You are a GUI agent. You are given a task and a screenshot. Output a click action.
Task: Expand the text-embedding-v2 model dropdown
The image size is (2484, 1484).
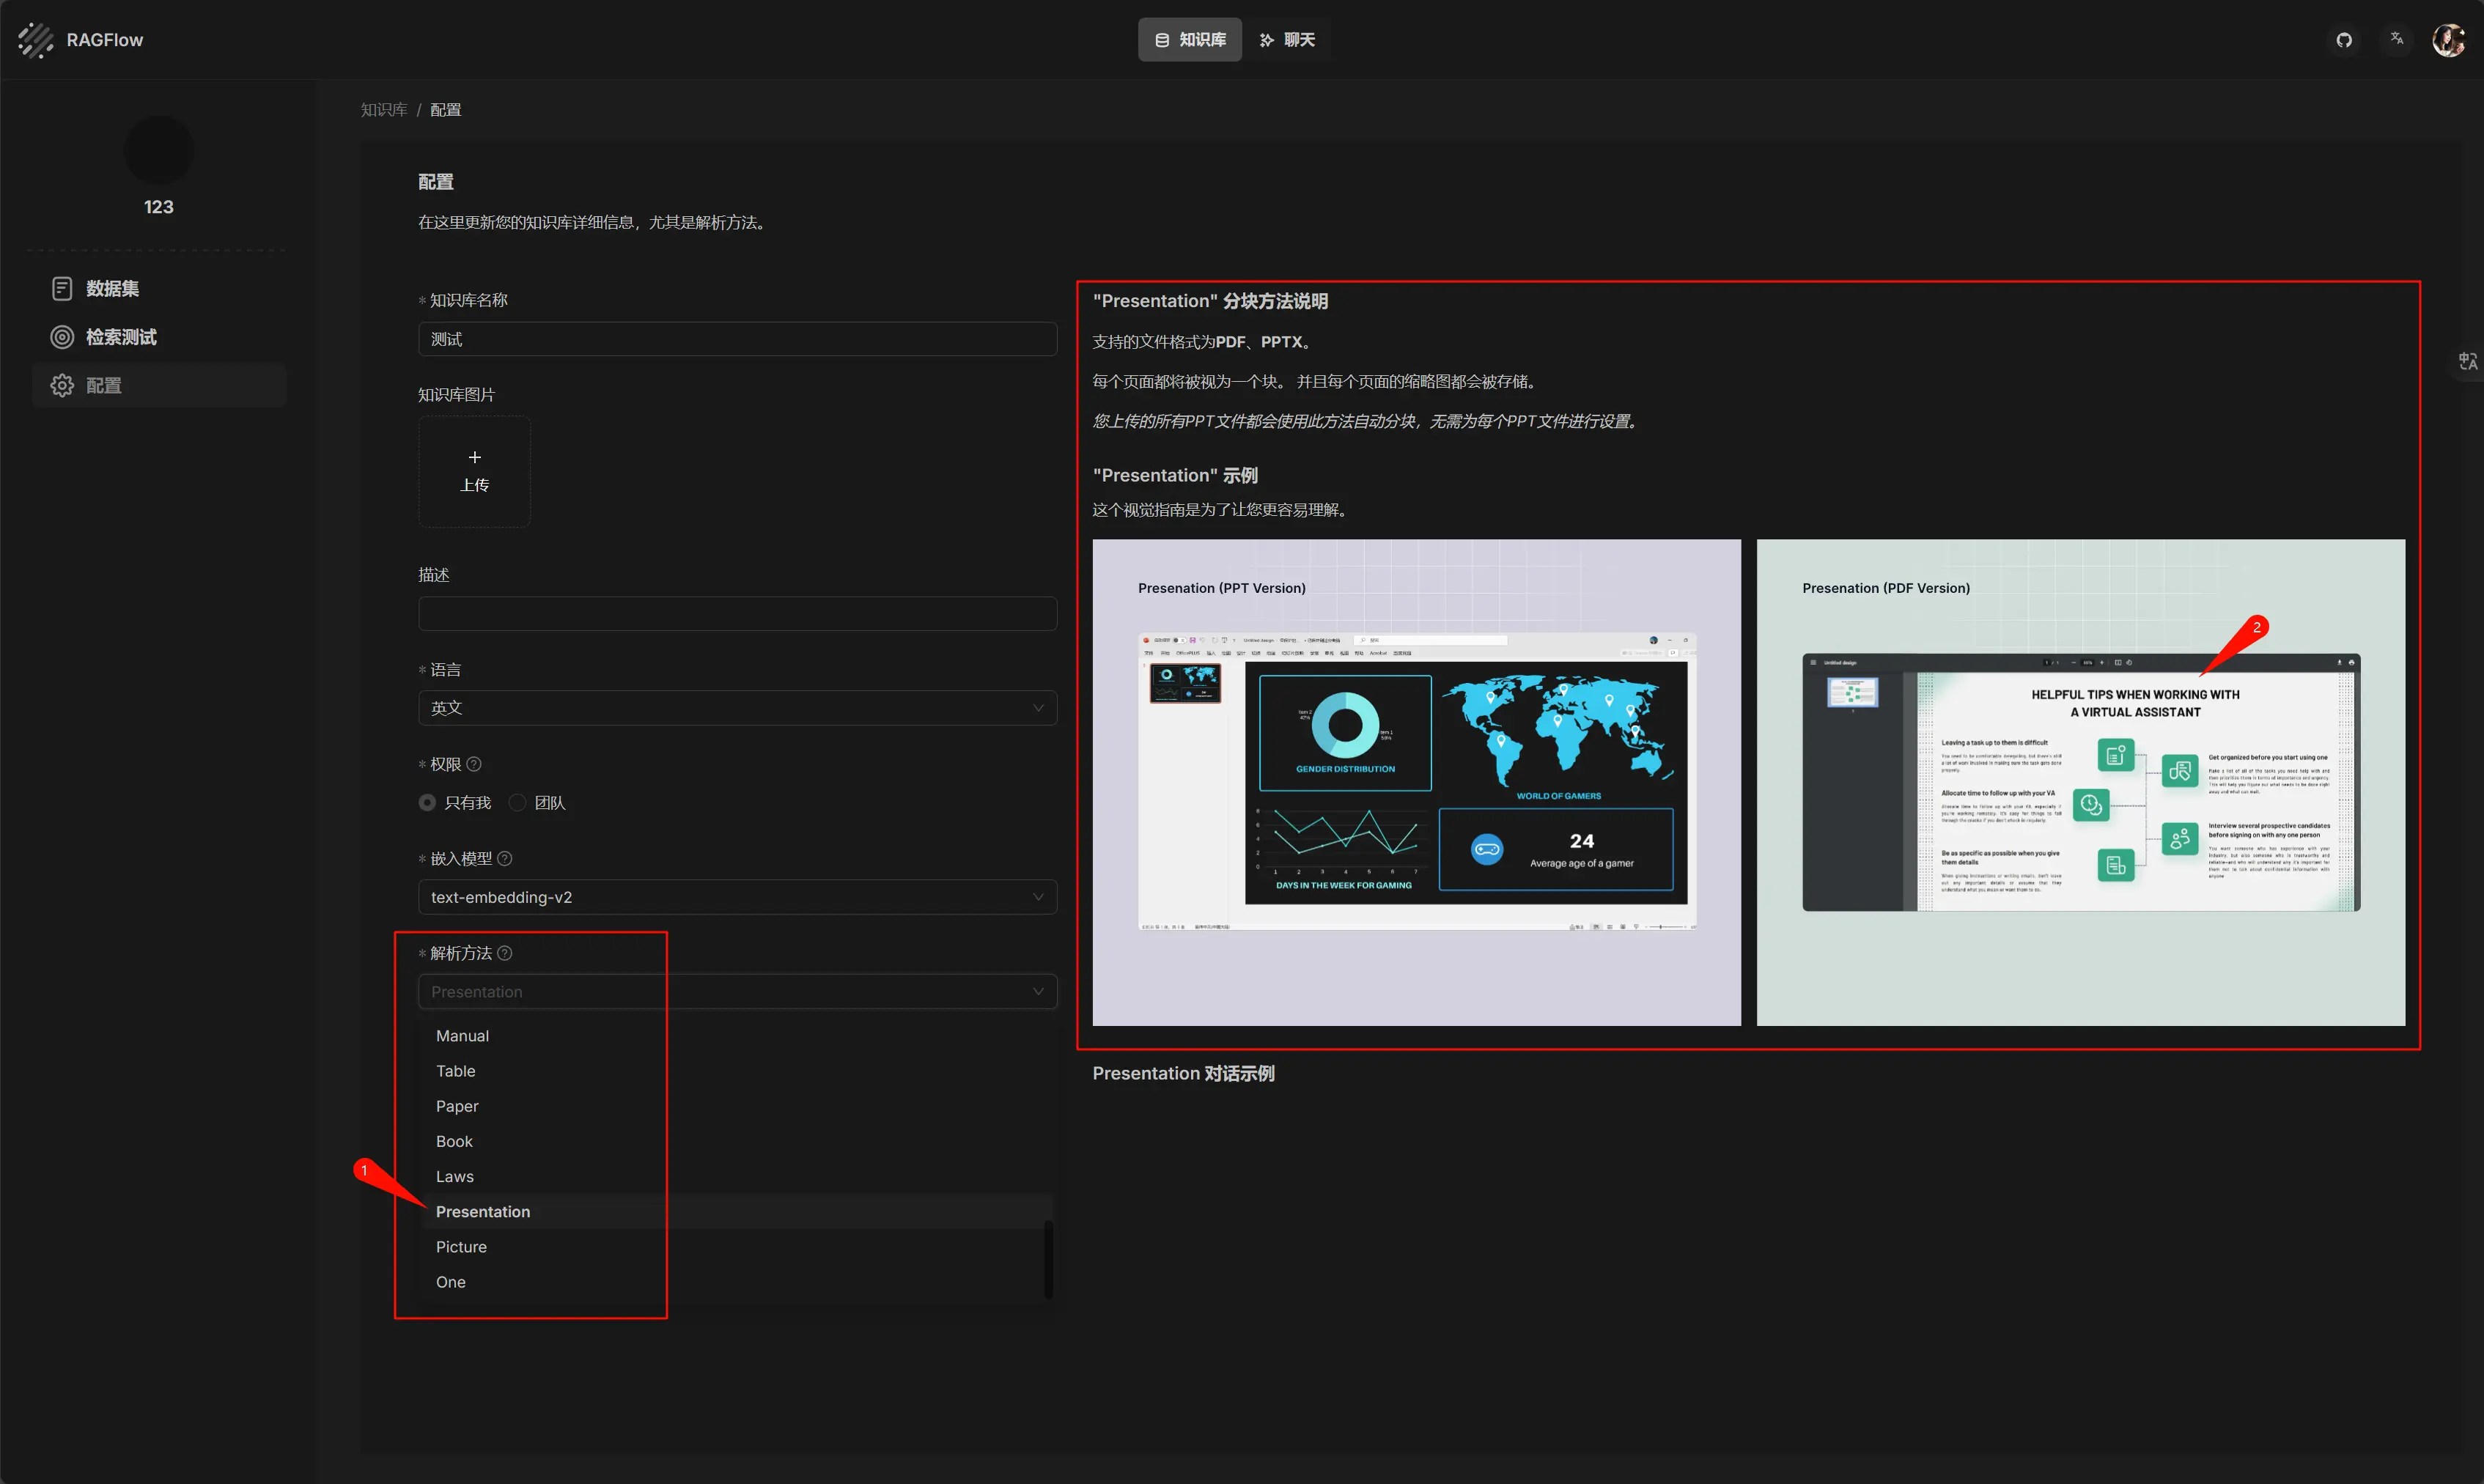pos(737,897)
